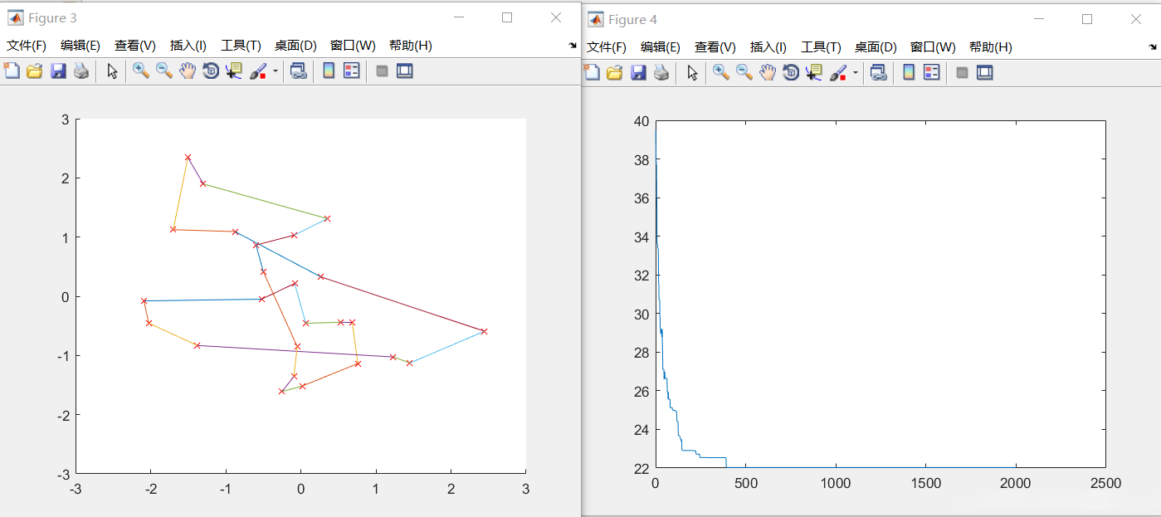This screenshot has width=1161, height=517.
Task: Open 文件(F) menu in Figure 3
Action: (27, 46)
